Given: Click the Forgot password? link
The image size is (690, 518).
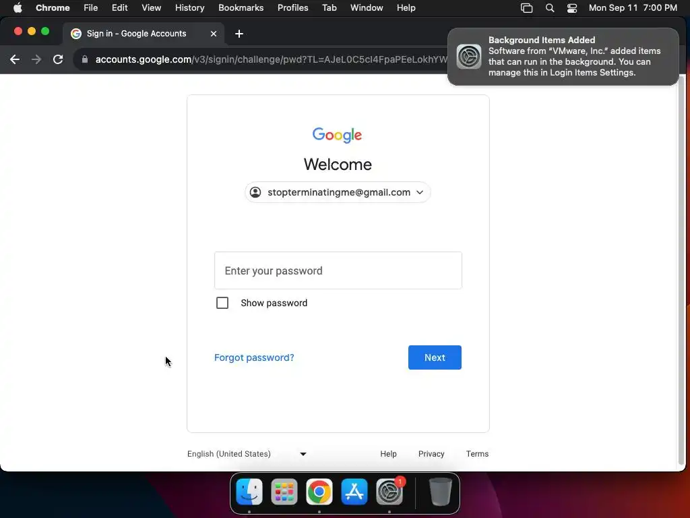Looking at the screenshot, I should click(x=254, y=357).
